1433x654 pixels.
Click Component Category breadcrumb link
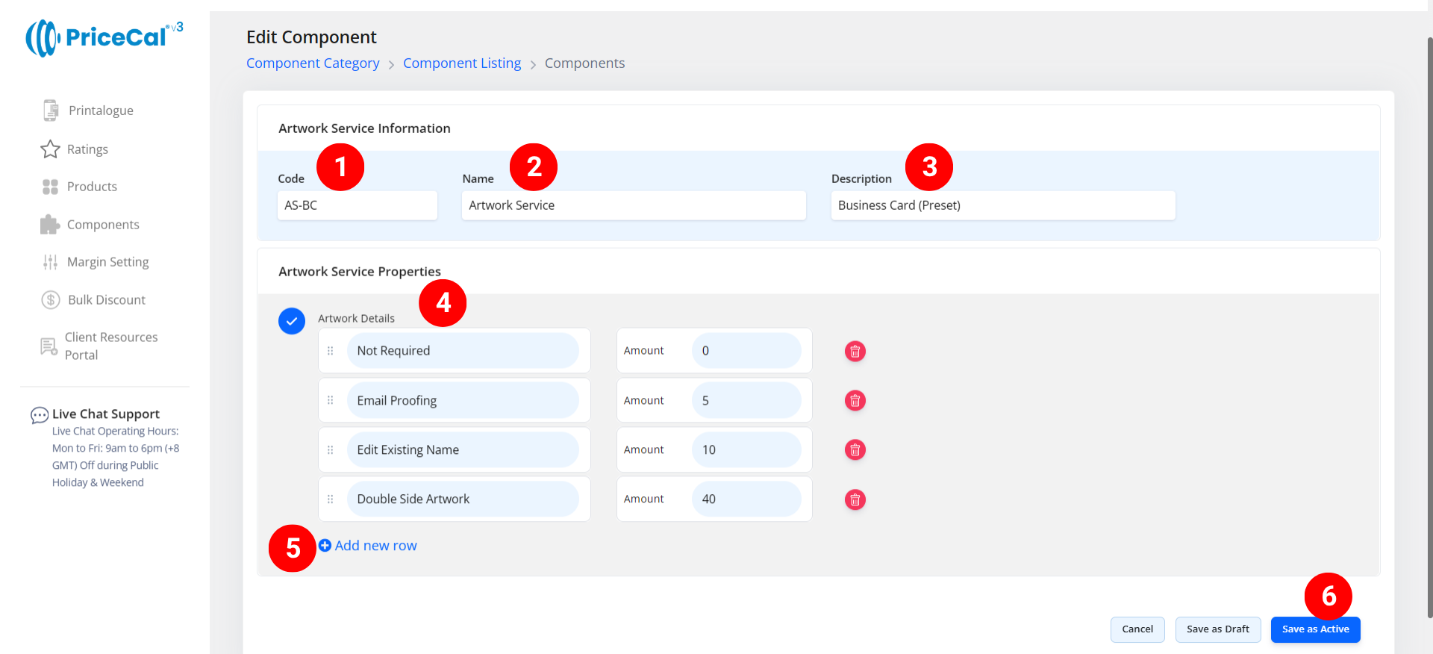point(313,63)
